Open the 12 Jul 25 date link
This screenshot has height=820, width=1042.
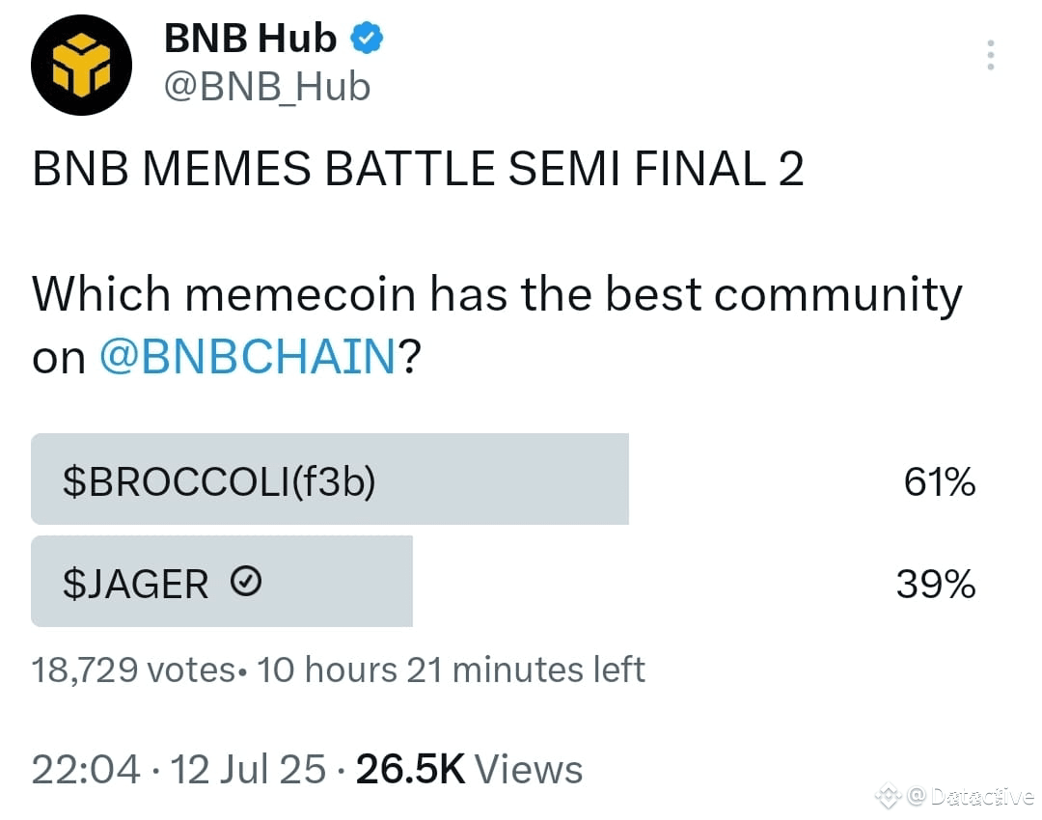(x=248, y=770)
